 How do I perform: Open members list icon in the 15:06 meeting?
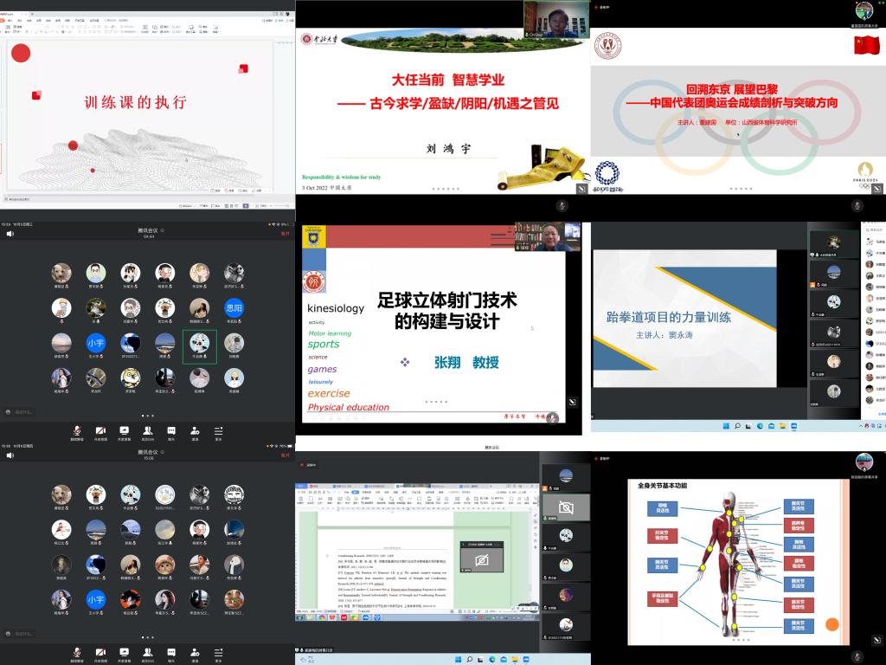click(148, 652)
